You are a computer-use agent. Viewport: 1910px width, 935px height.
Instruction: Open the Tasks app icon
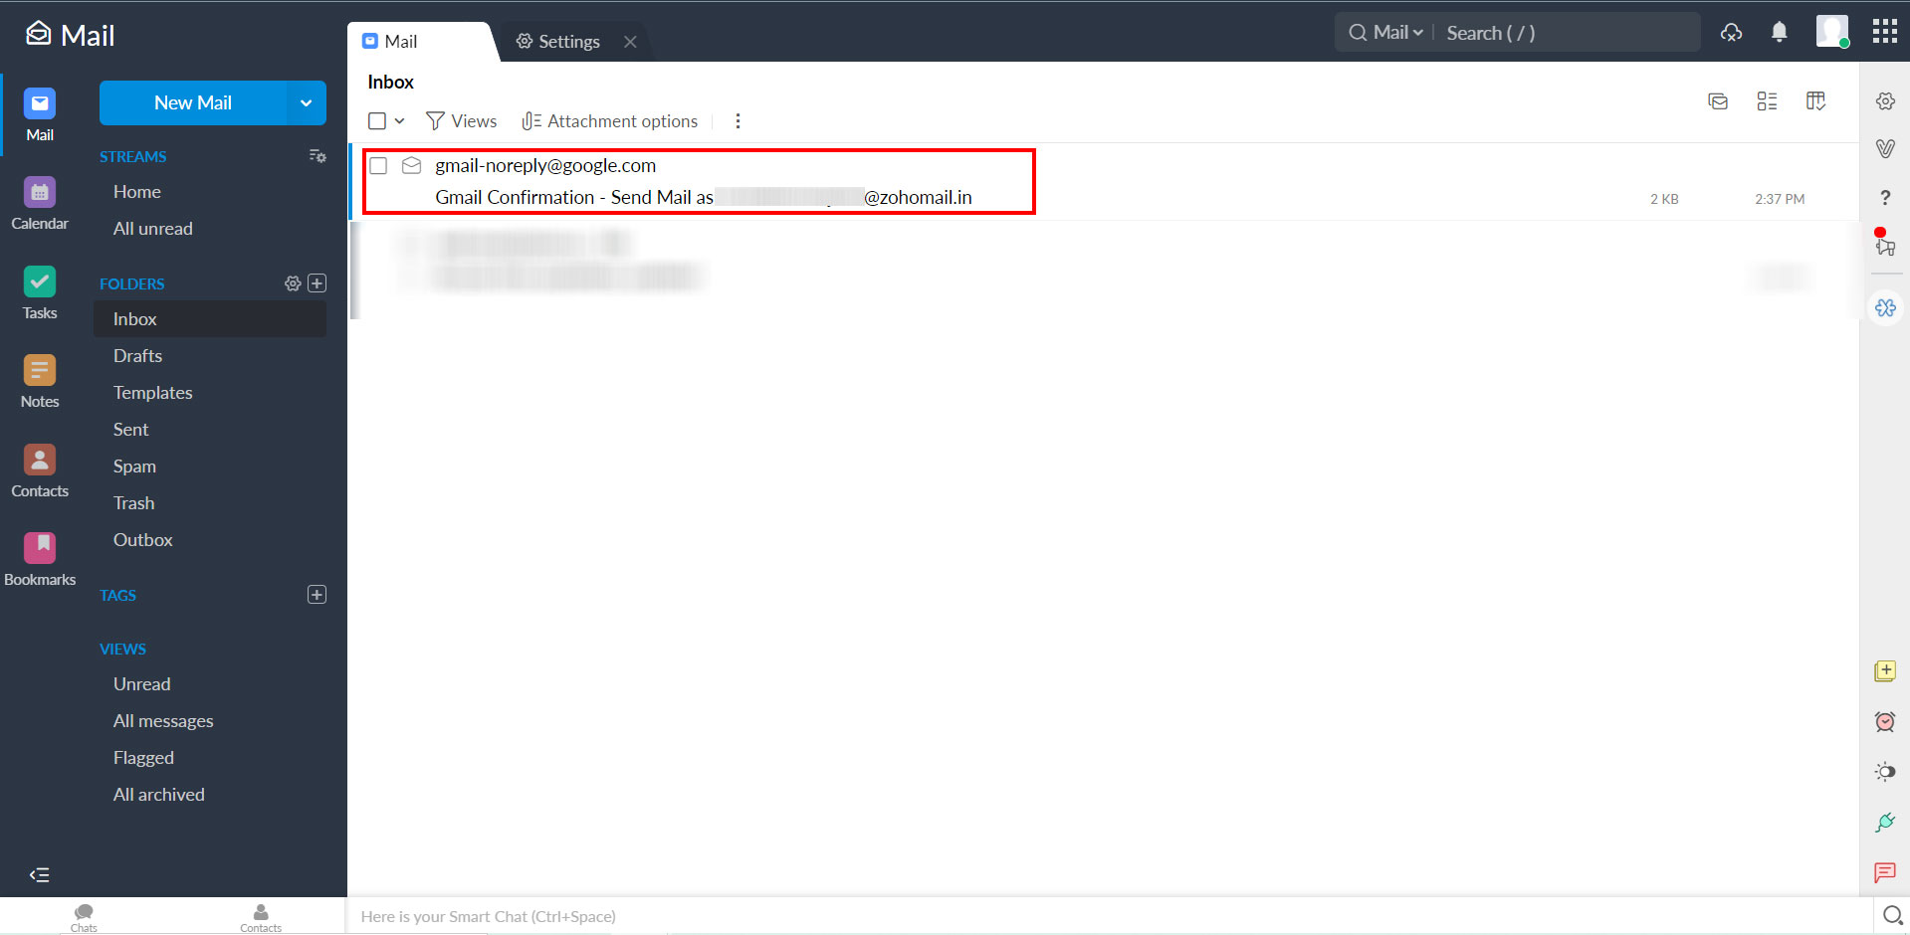click(x=39, y=291)
